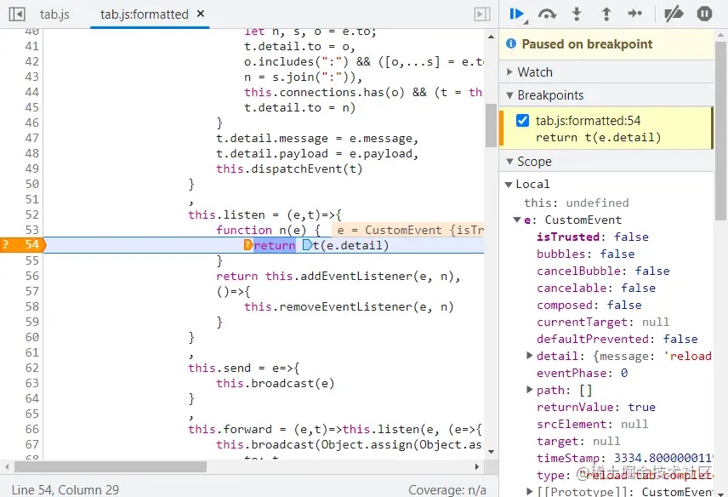Viewport: 728px width, 497px height.
Task: Close the tab.js:formatted tab
Action: point(201,14)
